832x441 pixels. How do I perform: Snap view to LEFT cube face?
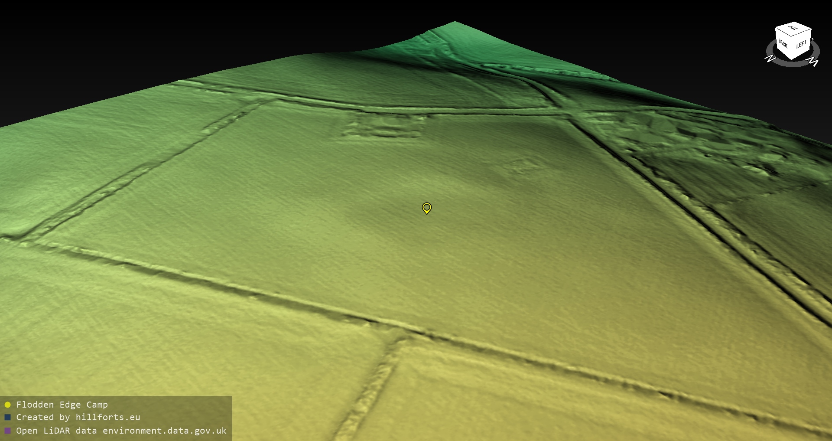click(801, 45)
